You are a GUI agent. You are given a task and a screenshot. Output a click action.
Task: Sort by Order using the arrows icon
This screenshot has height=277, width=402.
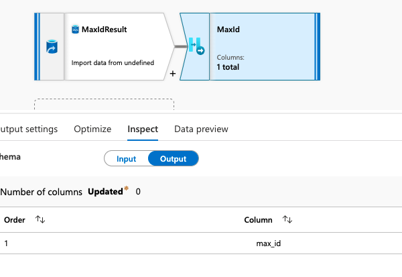(x=40, y=219)
